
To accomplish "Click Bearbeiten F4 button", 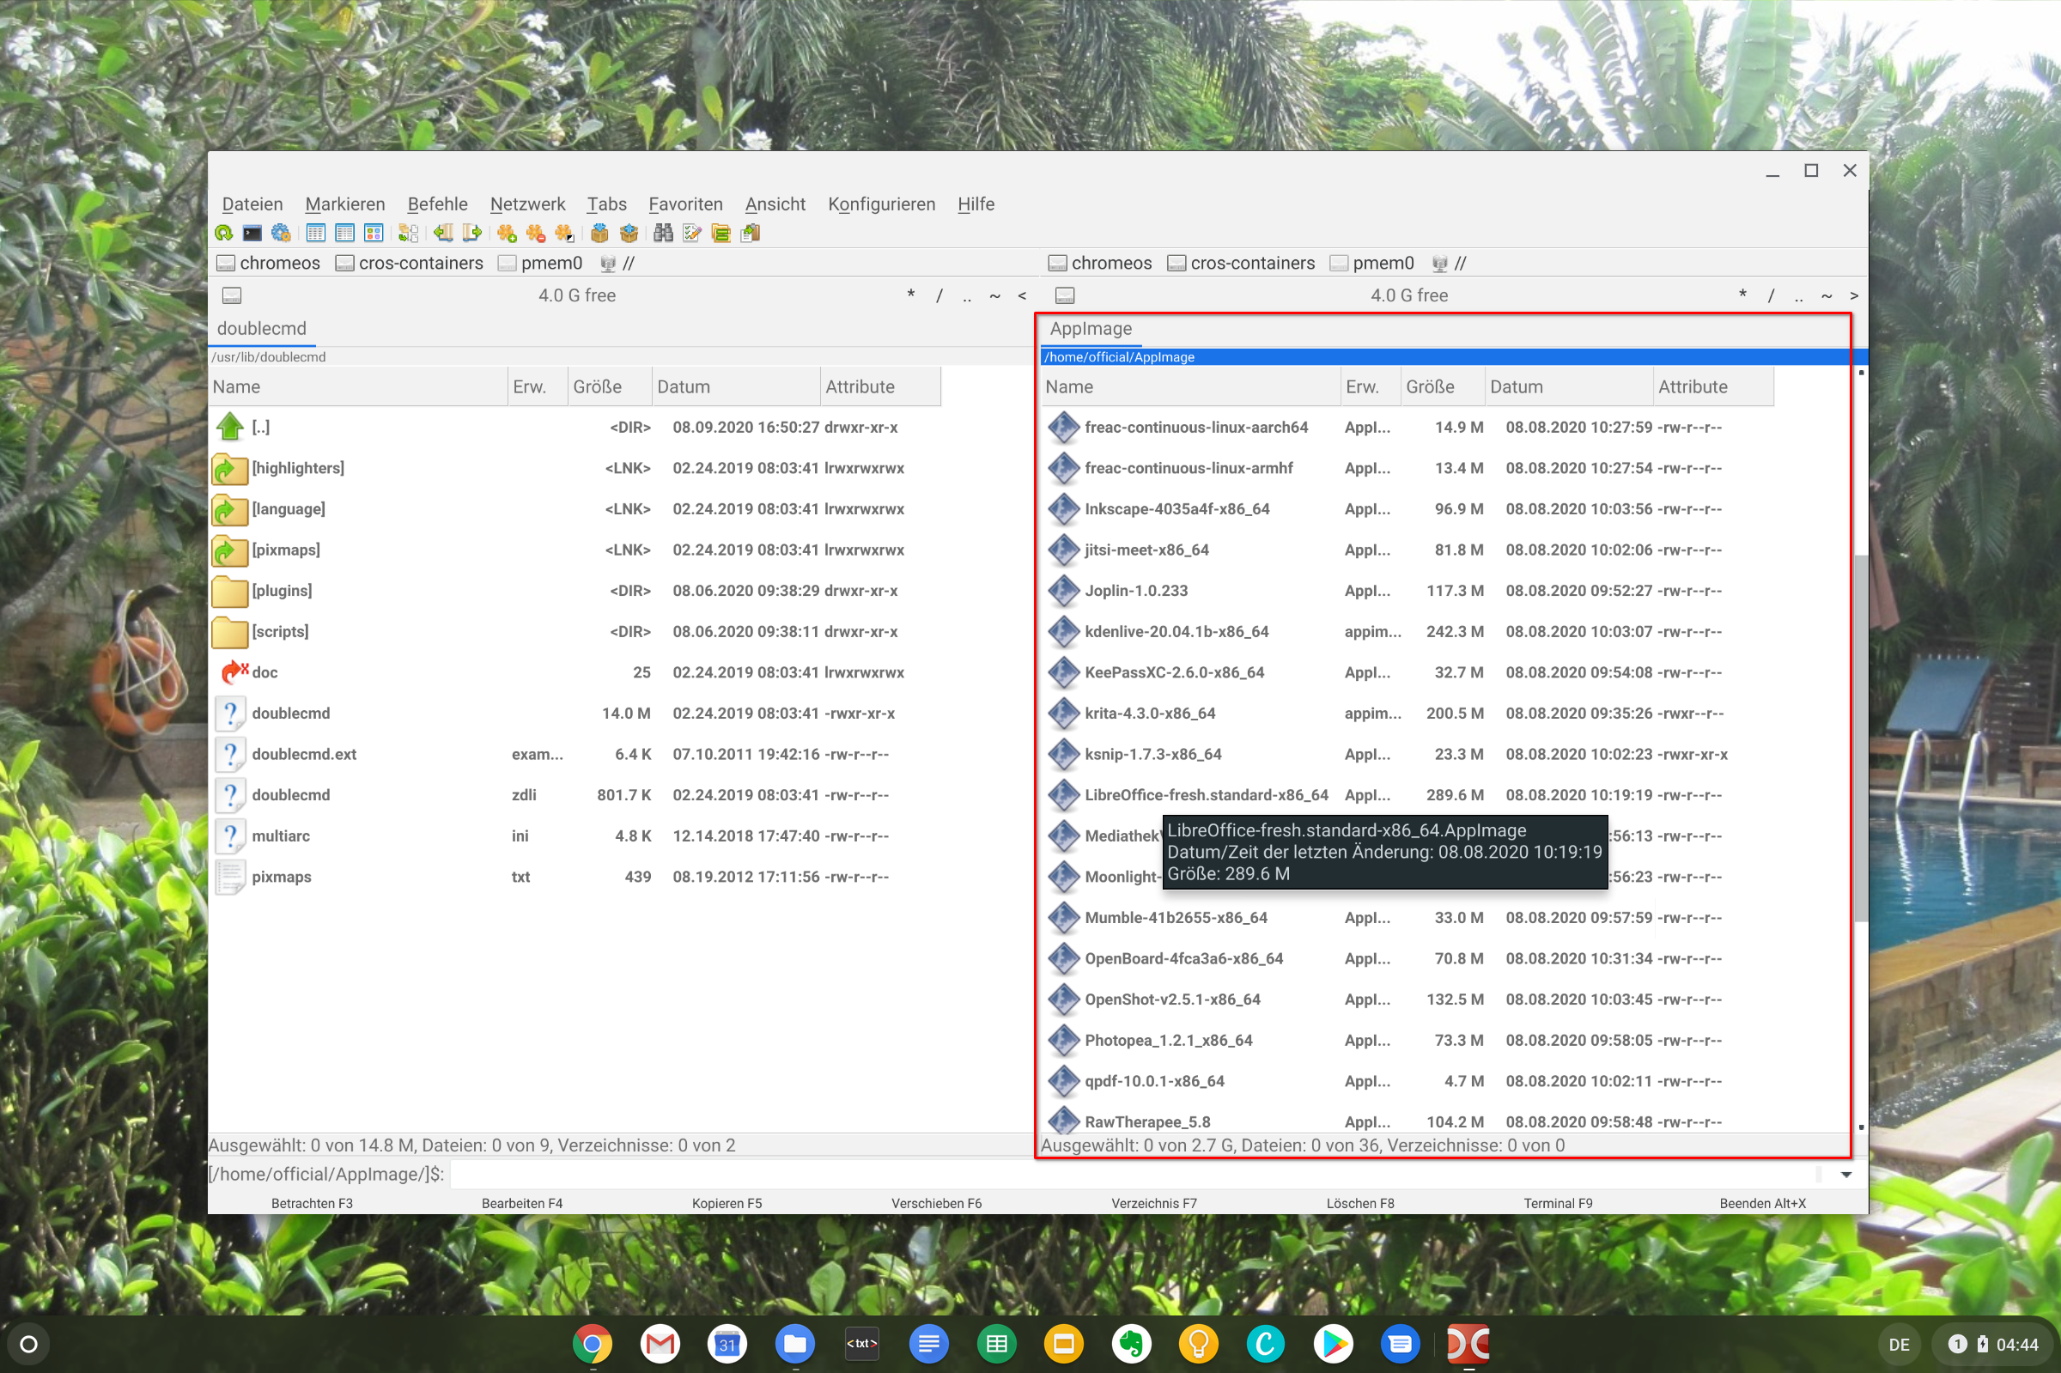I will click(x=522, y=1203).
